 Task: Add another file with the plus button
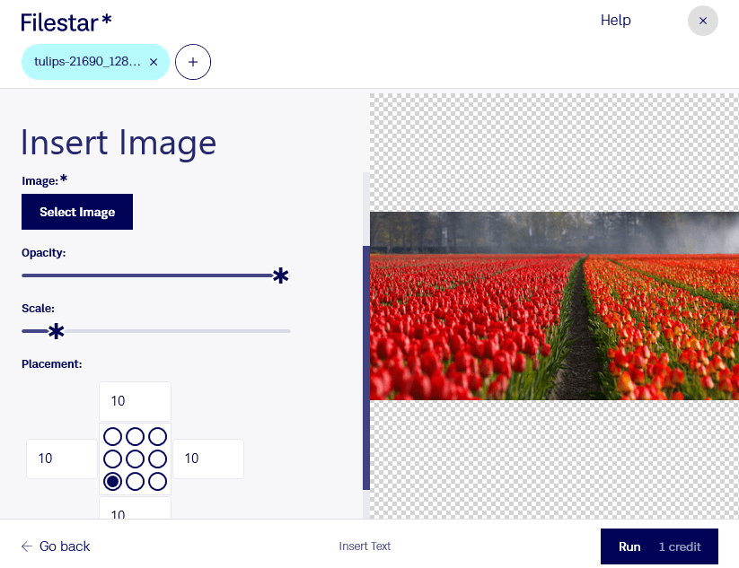[193, 62]
